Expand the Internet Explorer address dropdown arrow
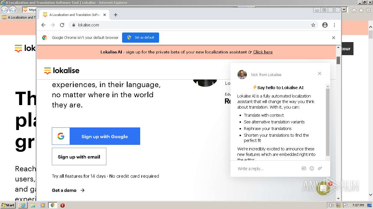Screen dimensions: 373x209 [344, 10]
